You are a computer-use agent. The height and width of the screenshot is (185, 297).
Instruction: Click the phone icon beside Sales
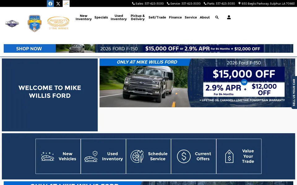[x=133, y=3]
